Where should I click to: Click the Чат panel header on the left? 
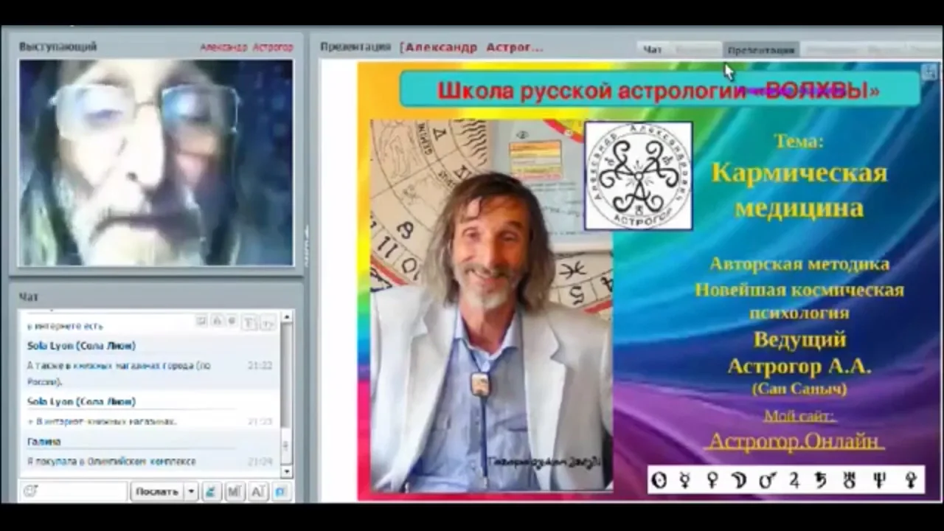pos(28,296)
